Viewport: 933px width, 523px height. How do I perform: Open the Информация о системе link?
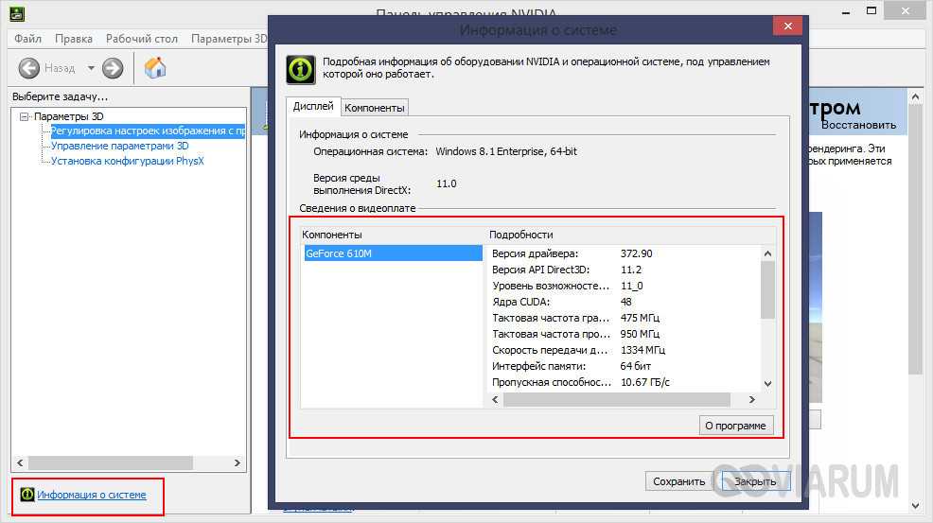pos(92,495)
